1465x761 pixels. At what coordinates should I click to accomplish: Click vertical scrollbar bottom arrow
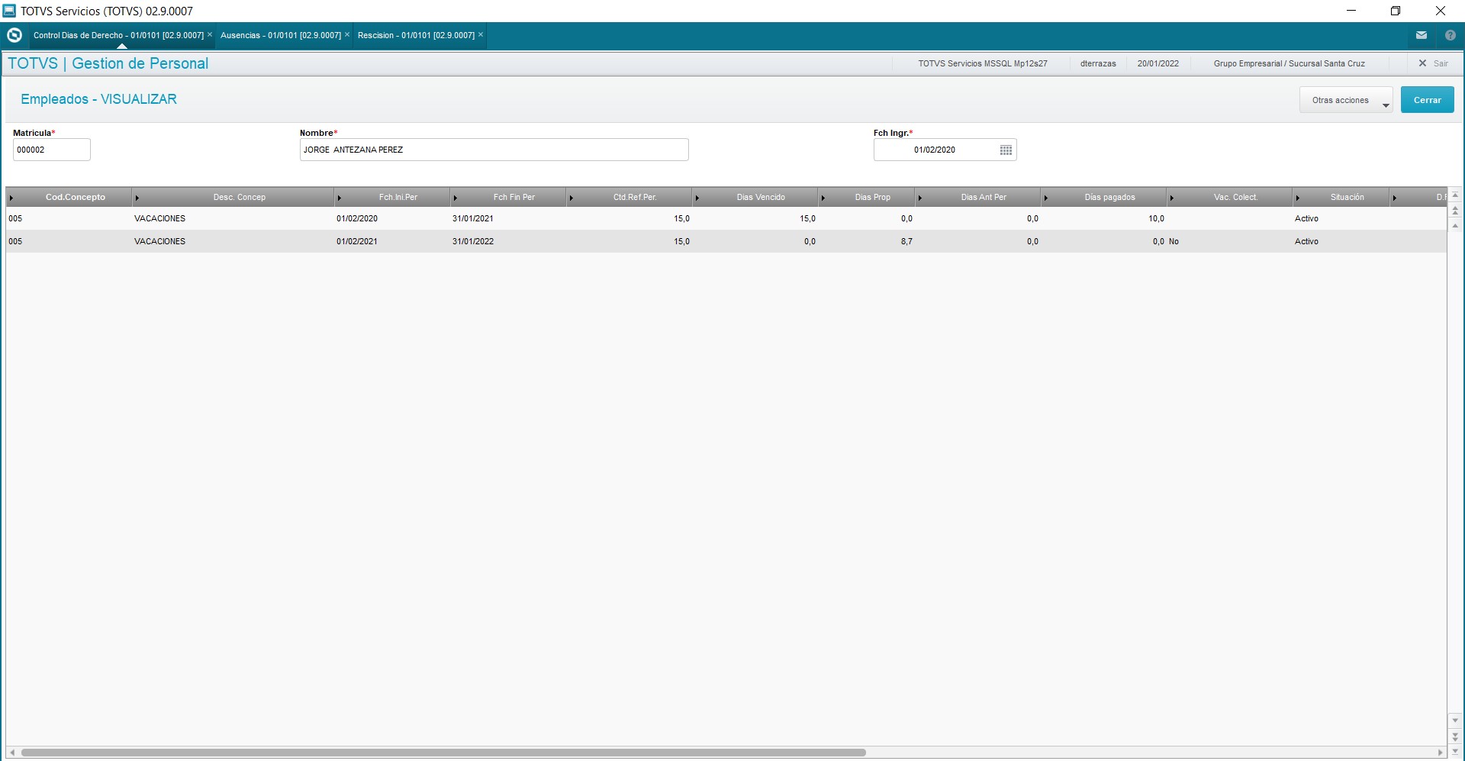tap(1455, 752)
